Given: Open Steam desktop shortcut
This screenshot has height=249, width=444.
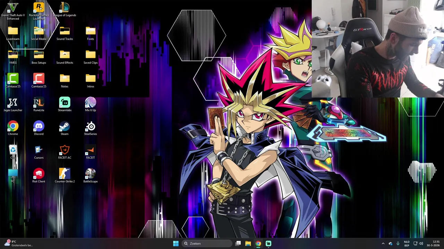Looking at the screenshot, I should click(65, 128).
